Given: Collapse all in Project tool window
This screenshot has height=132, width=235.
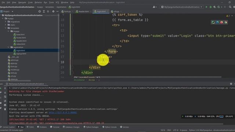Looking at the screenshot, I should click(x=48, y=11).
